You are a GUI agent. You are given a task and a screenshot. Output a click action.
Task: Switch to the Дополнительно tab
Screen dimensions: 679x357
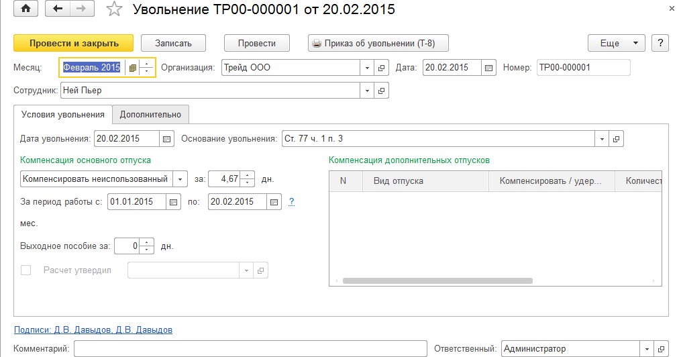point(151,114)
